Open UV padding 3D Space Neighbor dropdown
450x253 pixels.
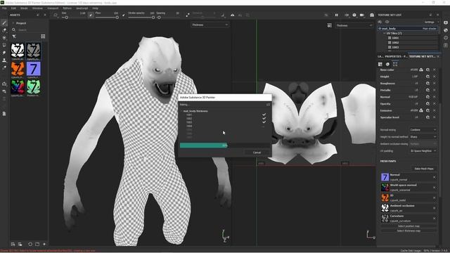(x=423, y=151)
